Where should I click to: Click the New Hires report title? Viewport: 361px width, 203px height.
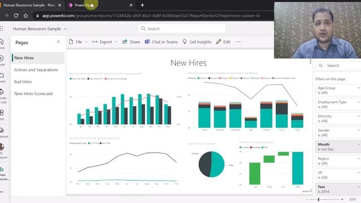point(188,63)
